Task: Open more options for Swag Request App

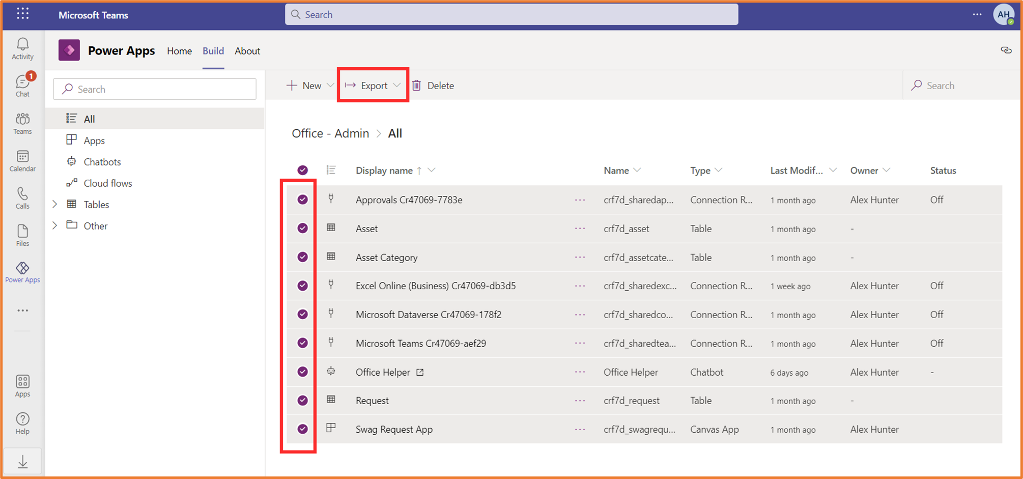Action: (x=580, y=430)
